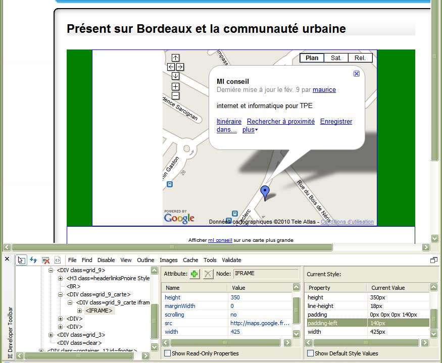Follow the maurice link in the balloon
Screen dimensions: 442x363
(324, 90)
